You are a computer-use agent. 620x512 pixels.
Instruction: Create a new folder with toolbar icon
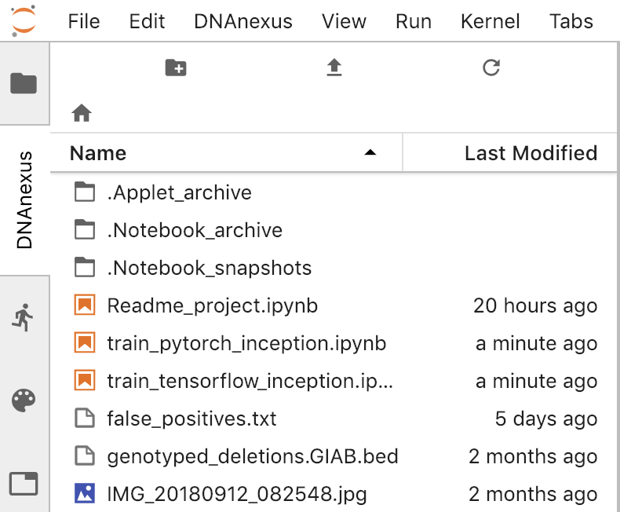coord(176,68)
